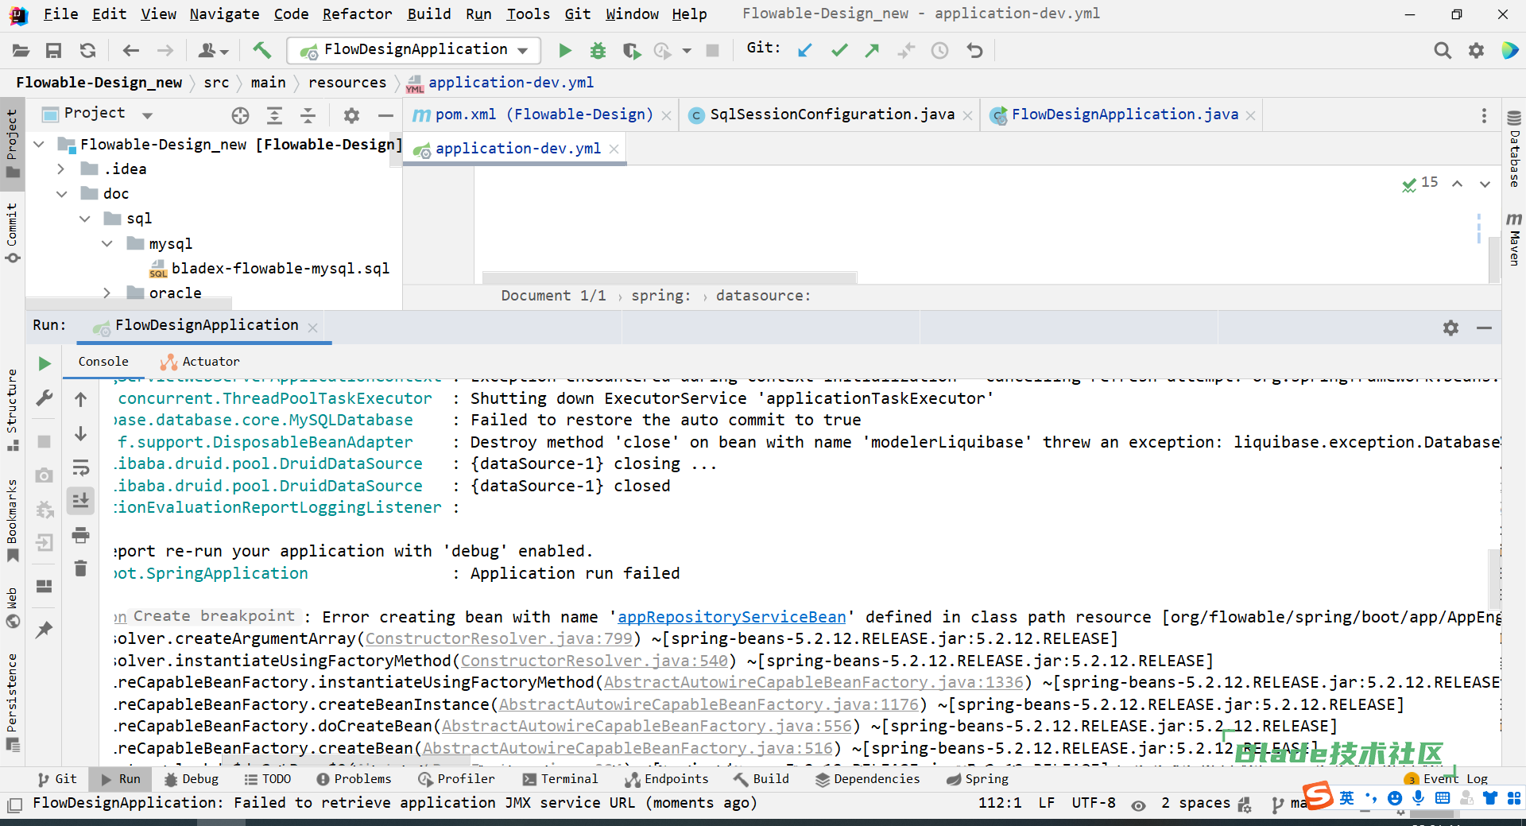Viewport: 1526px width, 826px height.
Task: Navigate back with left arrow
Action: (x=130, y=50)
